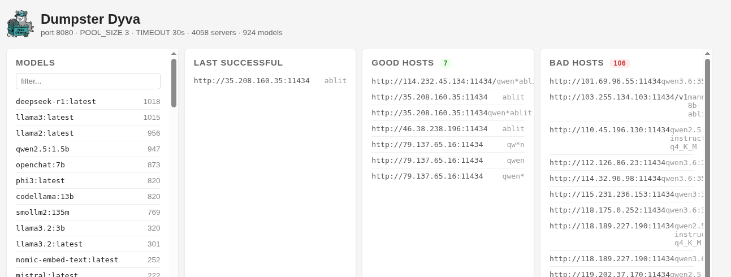731x277 pixels.
Task: Select the qwen2.5:1.5b model entry
Action: coord(88,149)
